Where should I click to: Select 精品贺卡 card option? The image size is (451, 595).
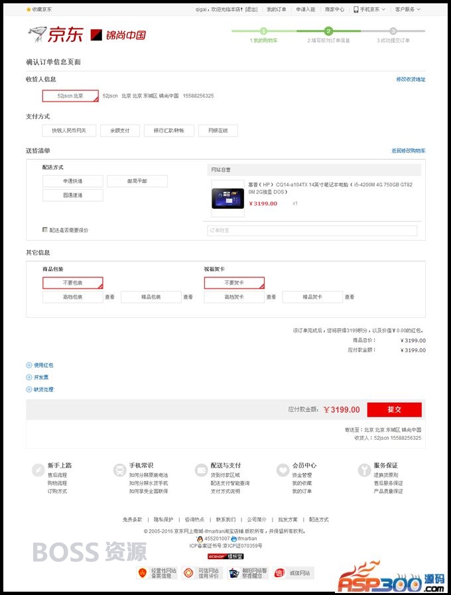tap(312, 297)
